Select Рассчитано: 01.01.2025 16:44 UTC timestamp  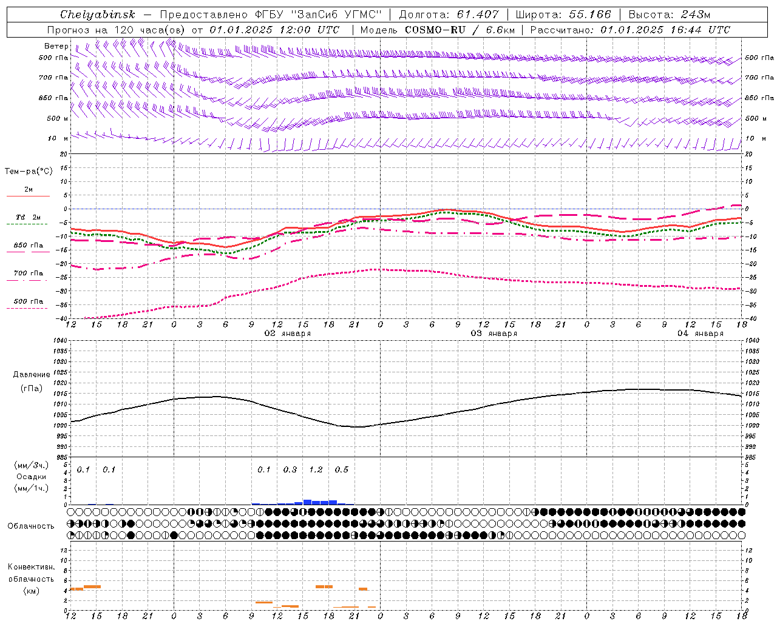pos(630,30)
